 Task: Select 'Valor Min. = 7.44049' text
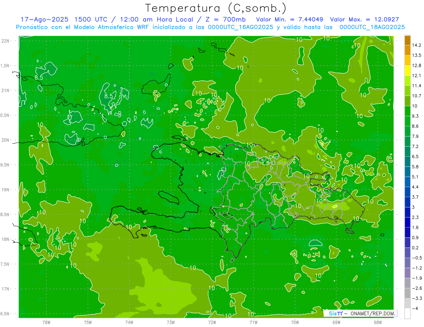tap(290, 19)
